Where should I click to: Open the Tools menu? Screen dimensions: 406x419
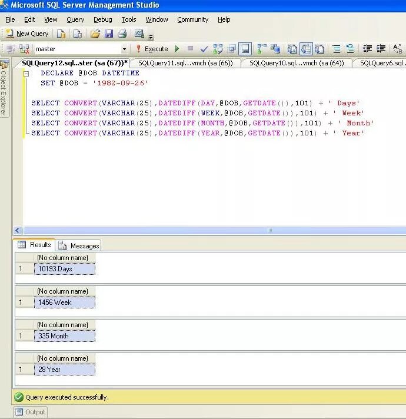coord(129,19)
